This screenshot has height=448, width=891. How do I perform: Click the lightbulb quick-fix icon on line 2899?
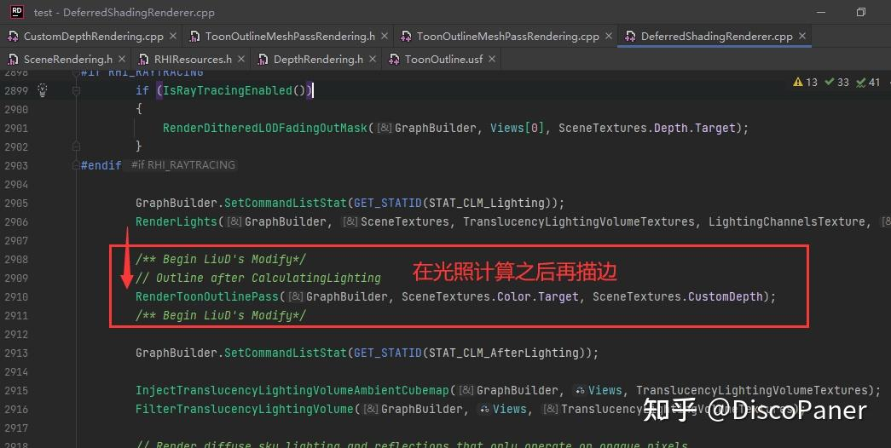coord(43,89)
